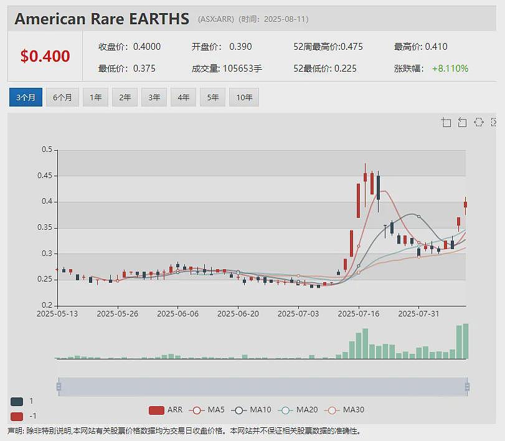This screenshot has width=505, height=441.
Task: Click the right handle of data zoom slider
Action: (x=467, y=386)
